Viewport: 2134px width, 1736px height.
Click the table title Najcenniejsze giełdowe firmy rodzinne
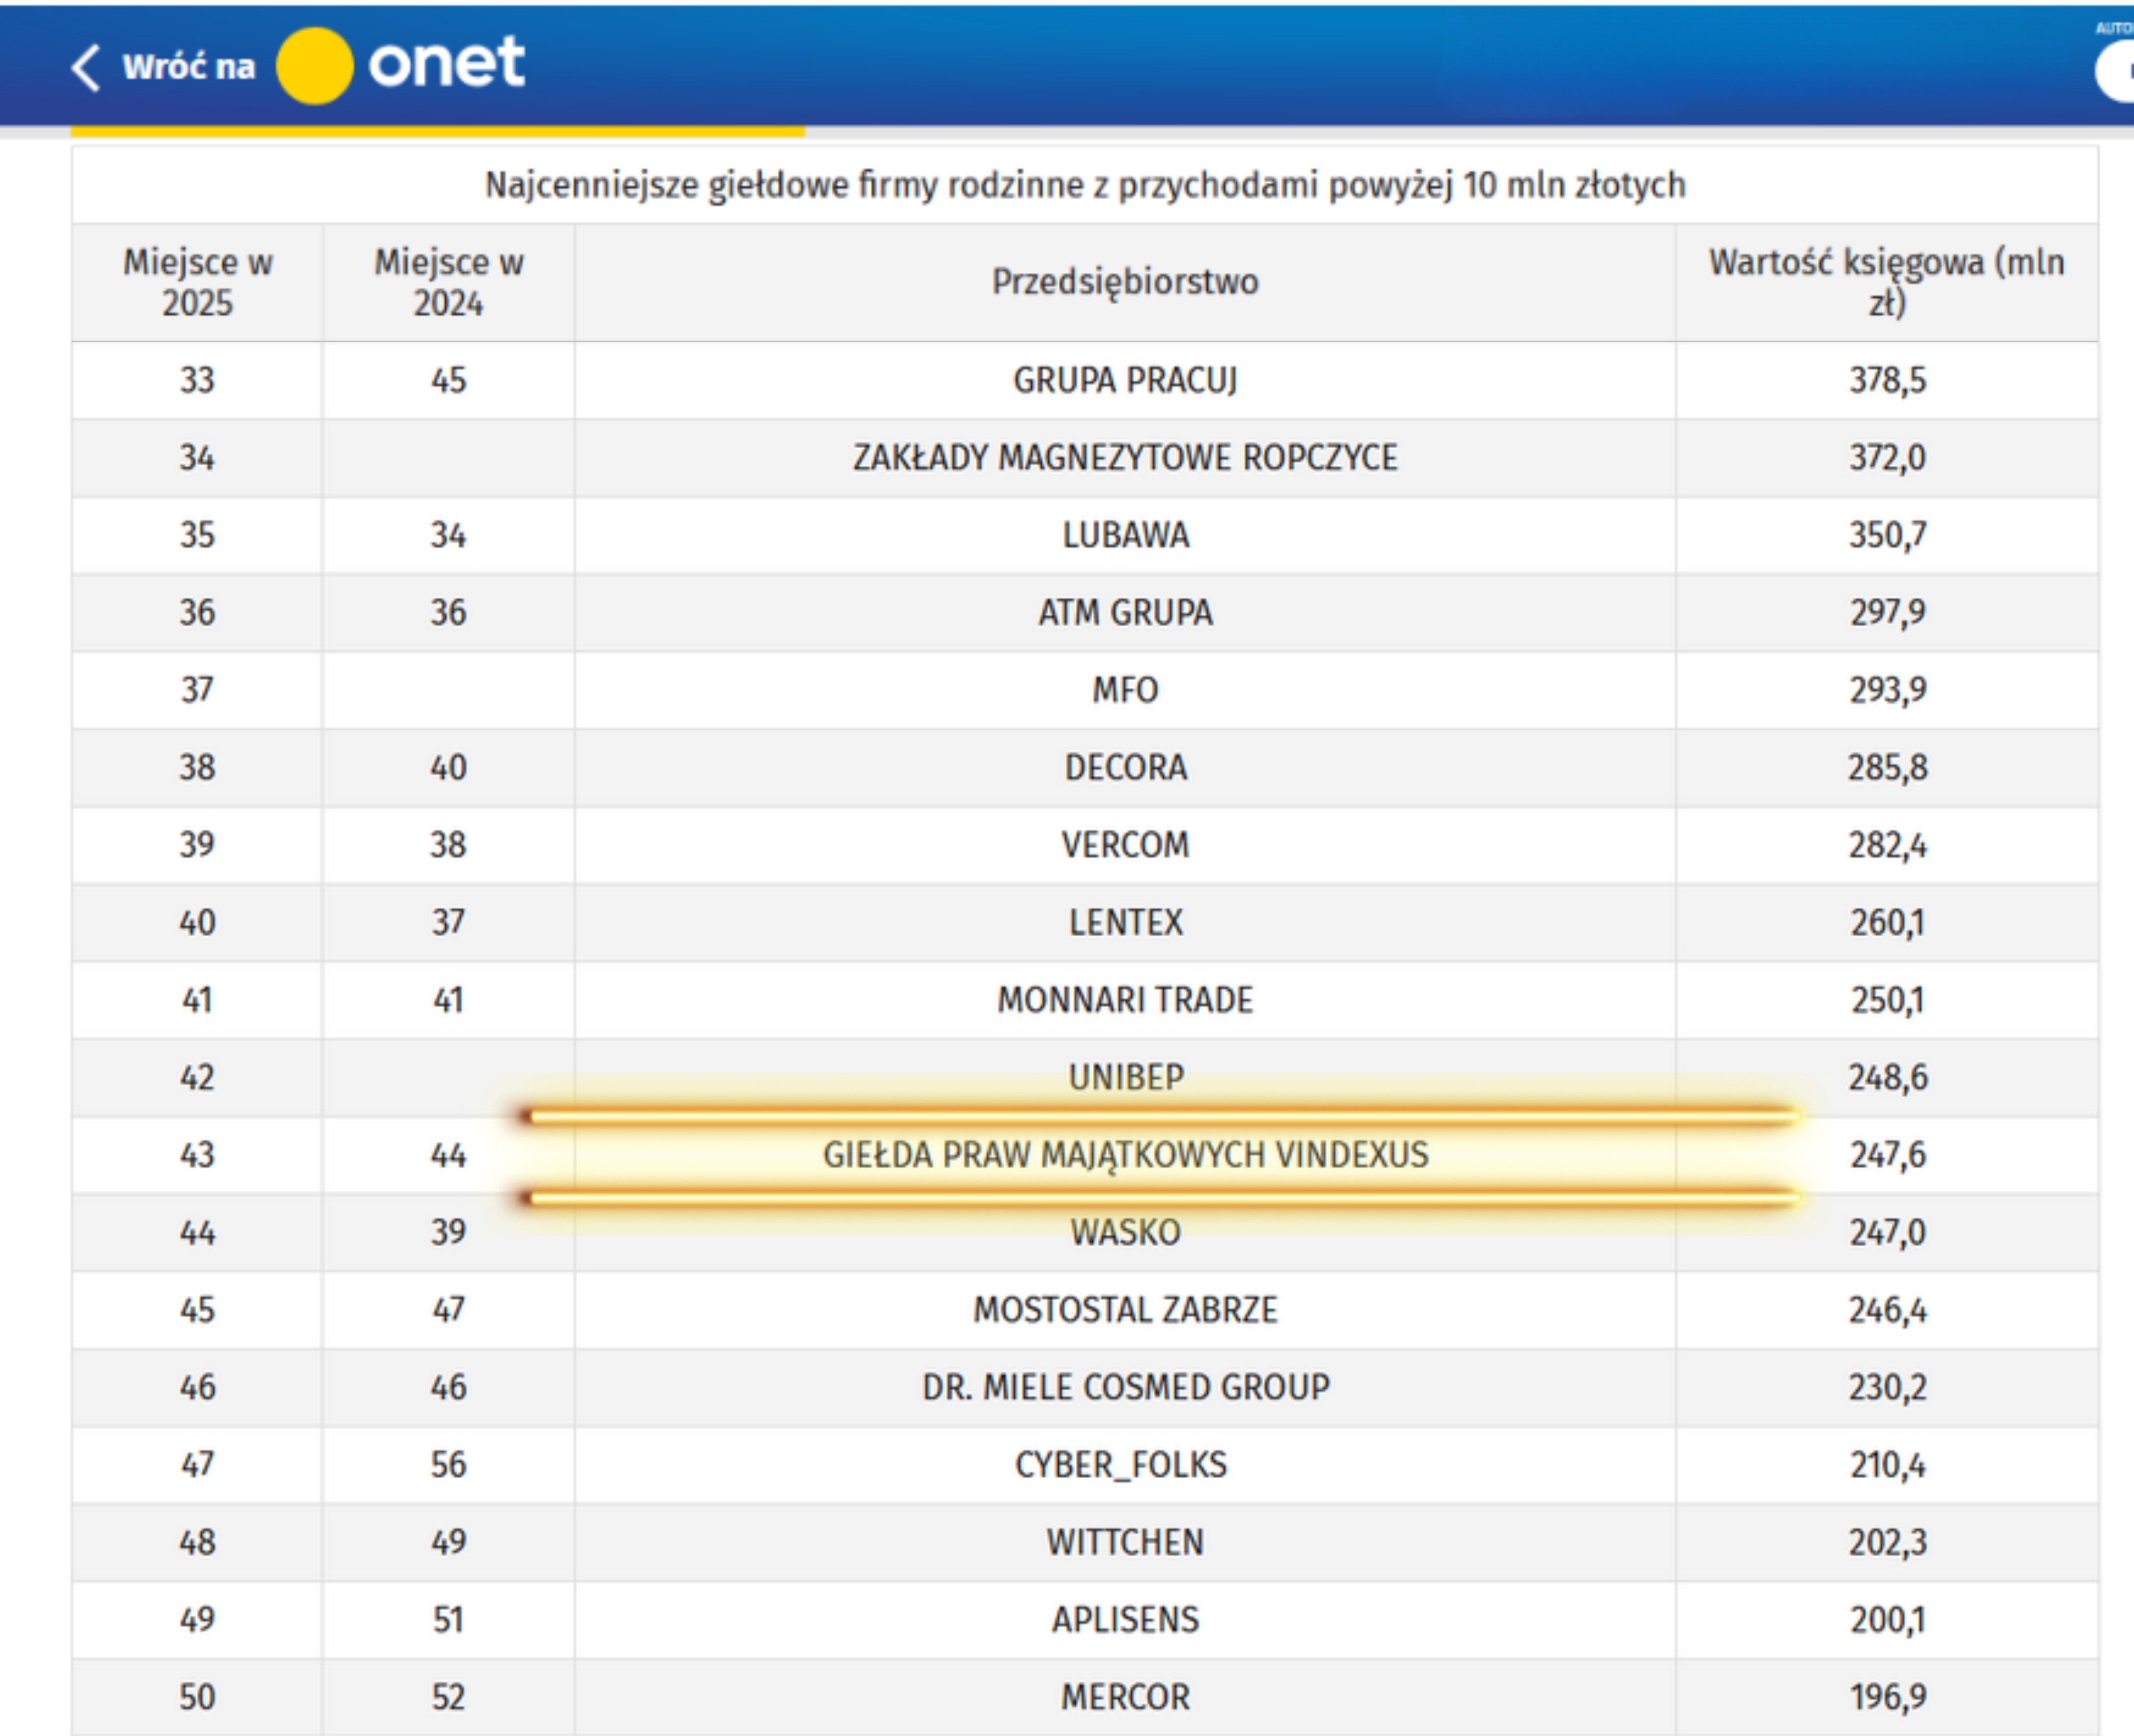[1085, 185]
